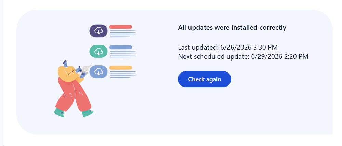The image size is (342, 146).
Task: Click the orange bar beside blue cloud
Action: (x=121, y=68)
